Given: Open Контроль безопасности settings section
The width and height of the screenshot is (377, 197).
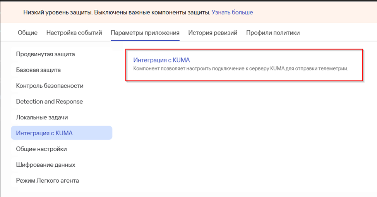Looking at the screenshot, I should (50, 86).
